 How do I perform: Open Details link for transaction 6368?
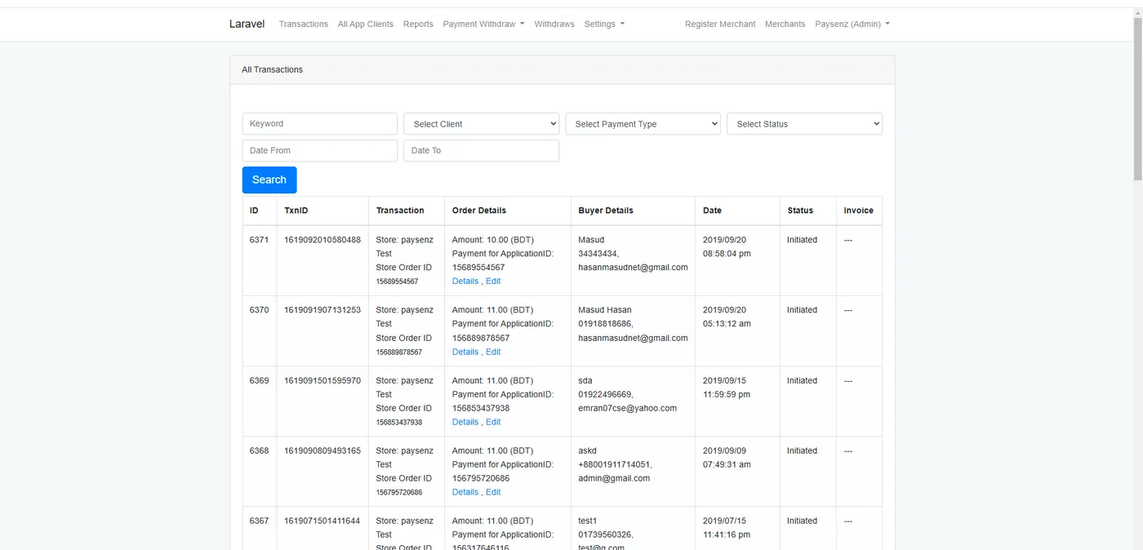[x=465, y=492]
